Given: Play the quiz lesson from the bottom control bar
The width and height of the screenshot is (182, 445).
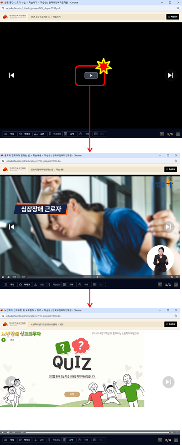Looking at the screenshot, I should [x=3, y=433].
